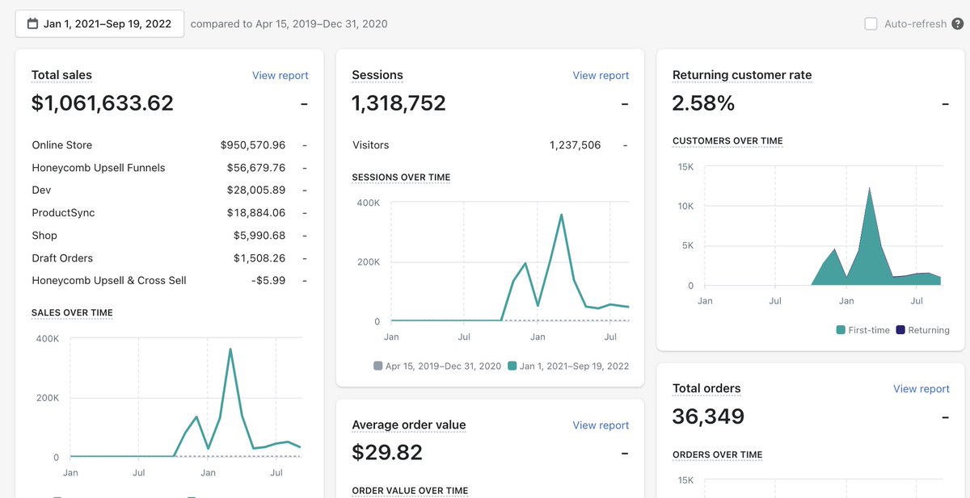Screen dimensions: 970x498
Task: Select the 36,349 total orders value
Action: [x=708, y=416]
